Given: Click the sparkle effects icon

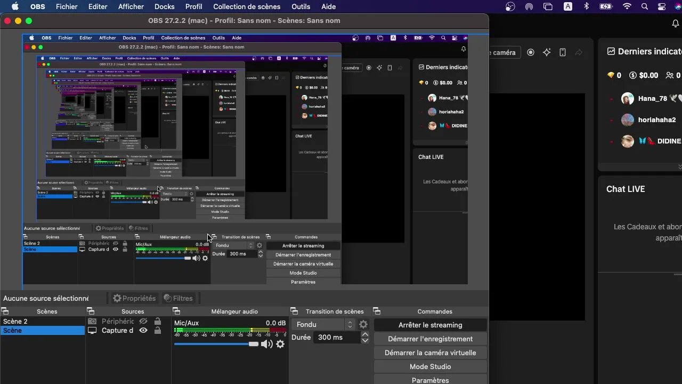Looking at the screenshot, I should [x=547, y=52].
